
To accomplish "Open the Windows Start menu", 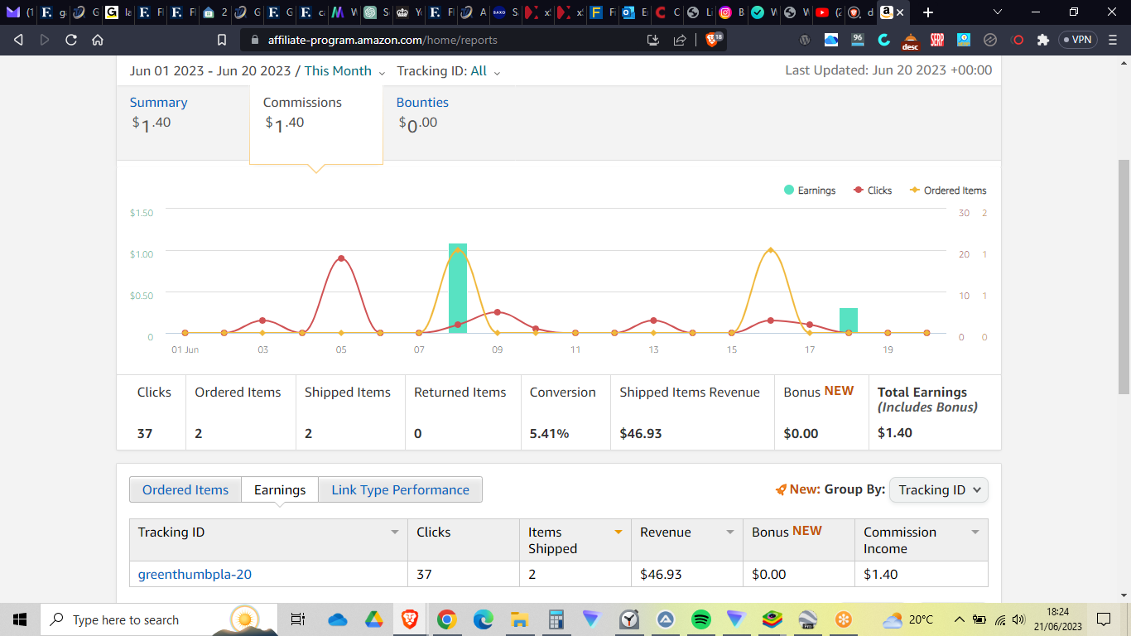I will point(20,619).
